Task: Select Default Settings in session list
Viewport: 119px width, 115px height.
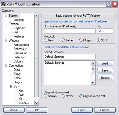Action: (55, 63)
